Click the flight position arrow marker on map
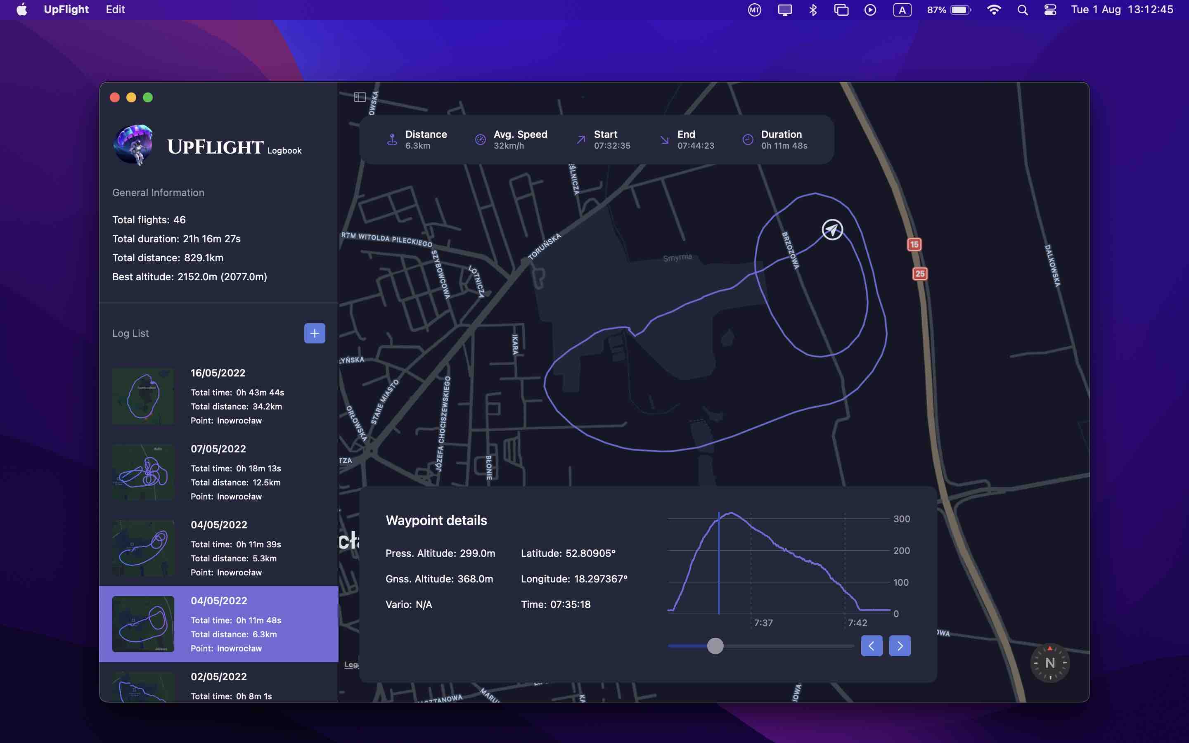Screen dimensions: 1189x743 tap(832, 230)
